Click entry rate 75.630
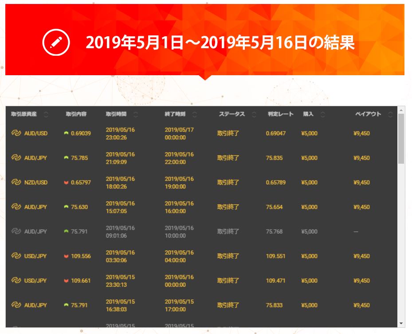 pyautogui.click(x=79, y=207)
